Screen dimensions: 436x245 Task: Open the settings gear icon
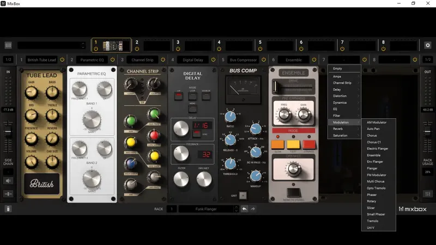(428, 45)
